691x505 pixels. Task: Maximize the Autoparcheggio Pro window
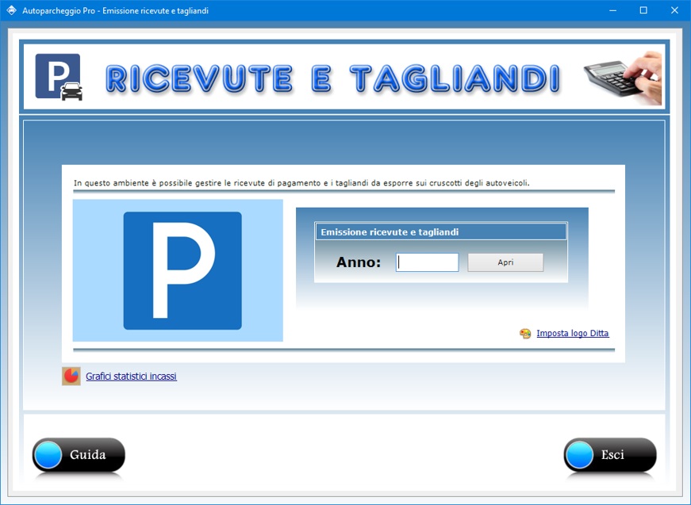pos(643,10)
